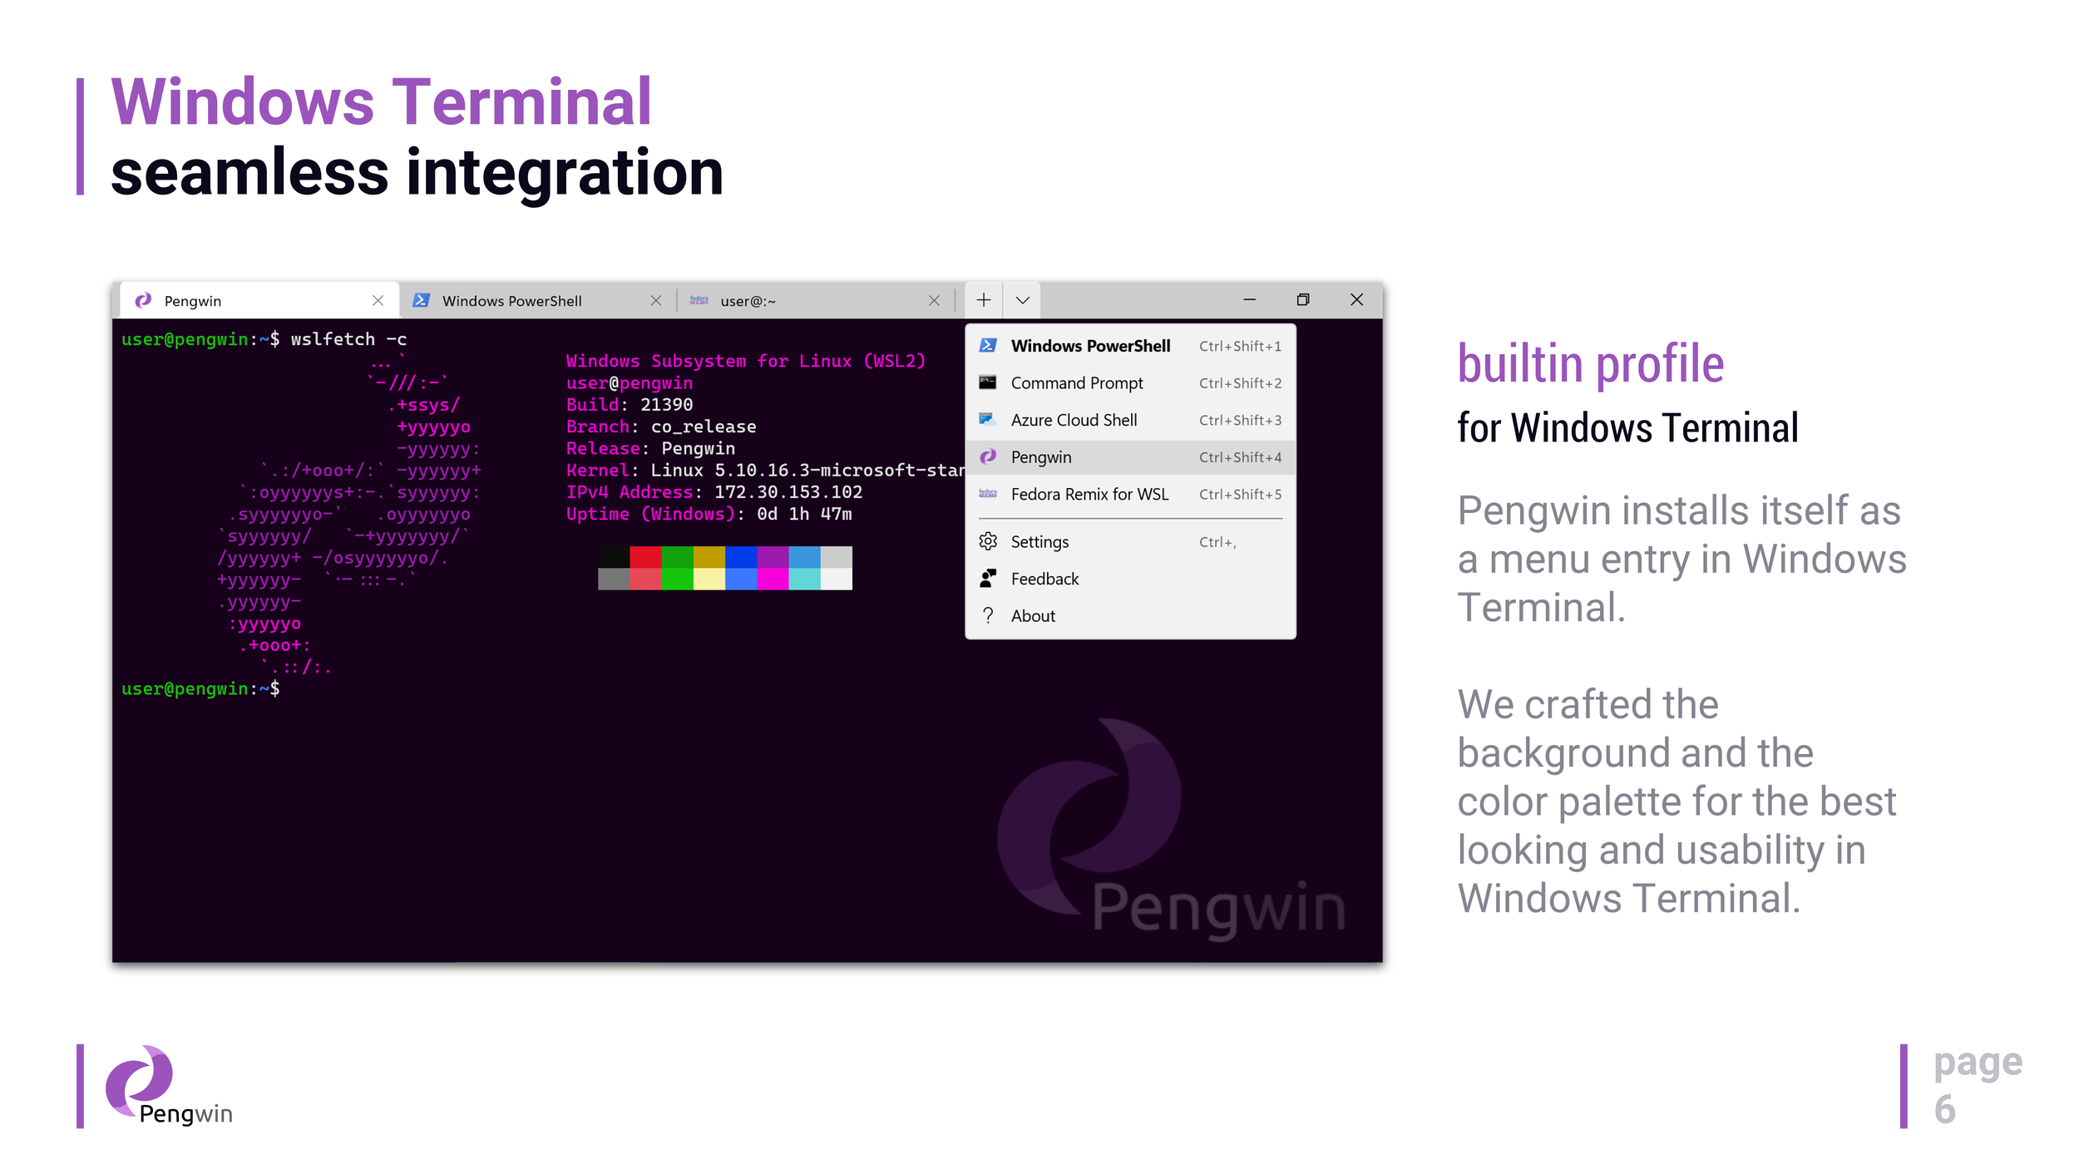Open Command Prompt profile

tap(1078, 381)
